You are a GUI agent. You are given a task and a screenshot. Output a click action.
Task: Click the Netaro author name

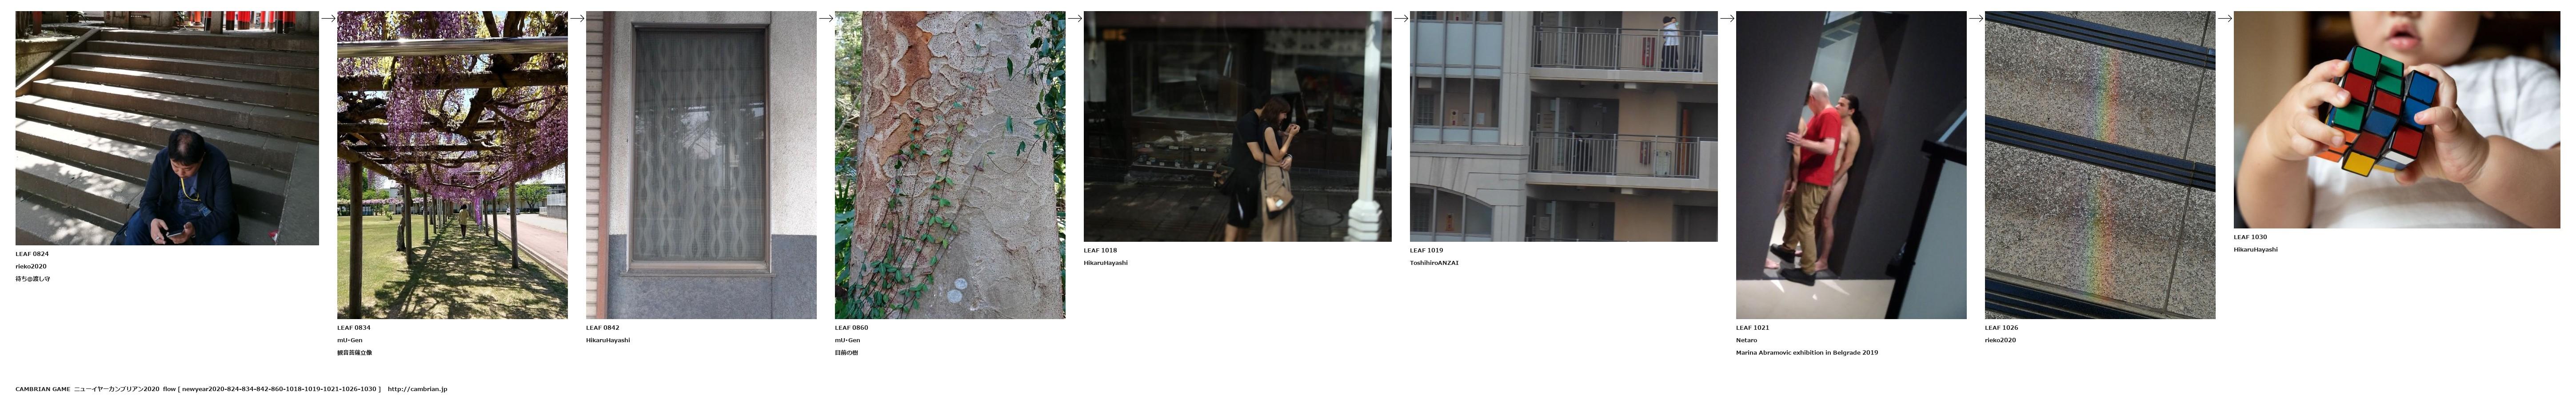click(1746, 340)
